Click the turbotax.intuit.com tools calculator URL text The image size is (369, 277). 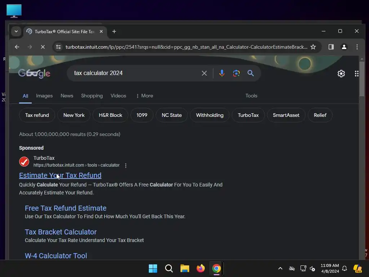pyautogui.click(x=76, y=165)
